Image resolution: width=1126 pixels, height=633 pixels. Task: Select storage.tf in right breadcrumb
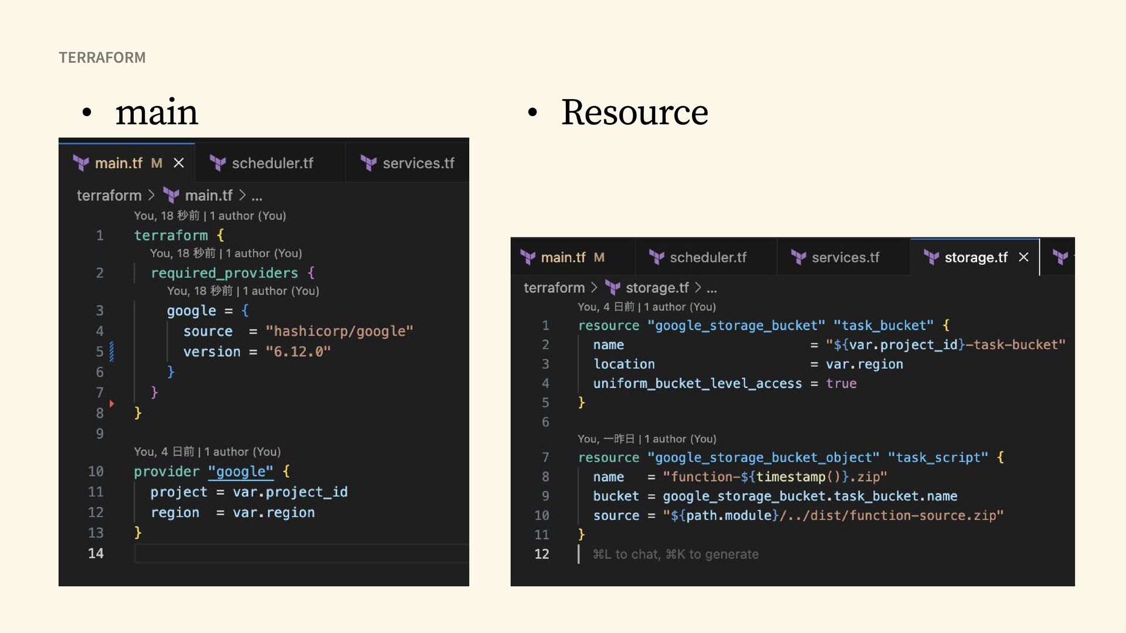[x=657, y=288]
